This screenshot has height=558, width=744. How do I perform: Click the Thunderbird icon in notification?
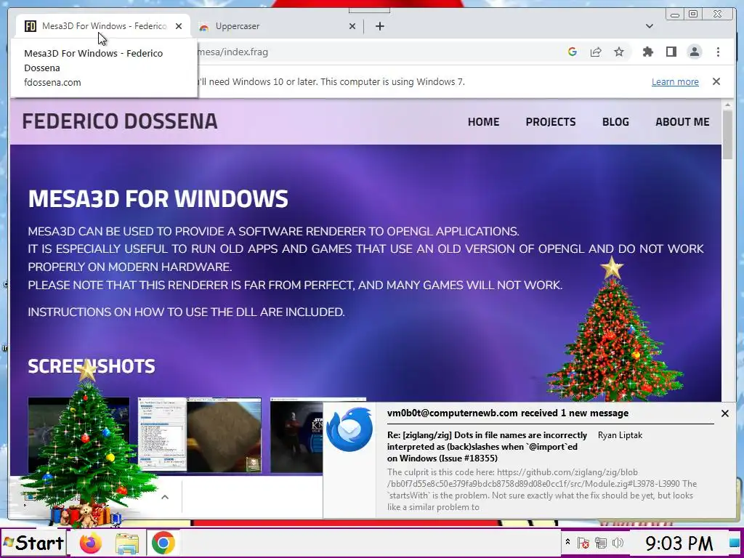pyautogui.click(x=349, y=429)
